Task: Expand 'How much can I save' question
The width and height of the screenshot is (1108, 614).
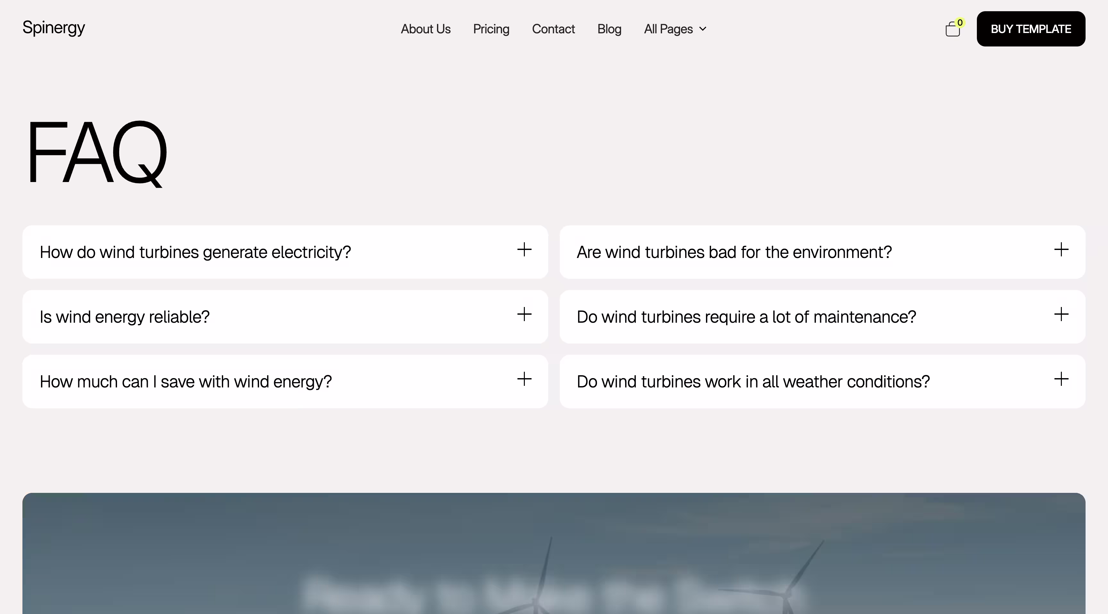Action: pos(186,382)
